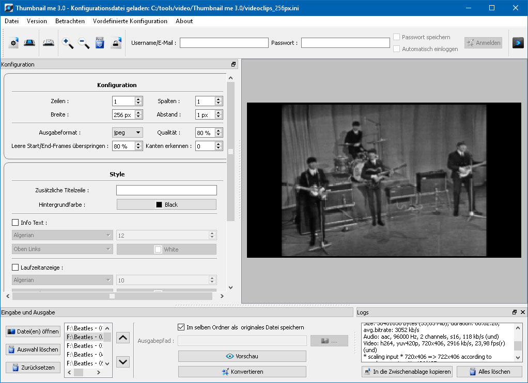Decrease the Abstand value with the down arrow
Image resolution: width=528 pixels, height=383 pixels.
[219, 116]
